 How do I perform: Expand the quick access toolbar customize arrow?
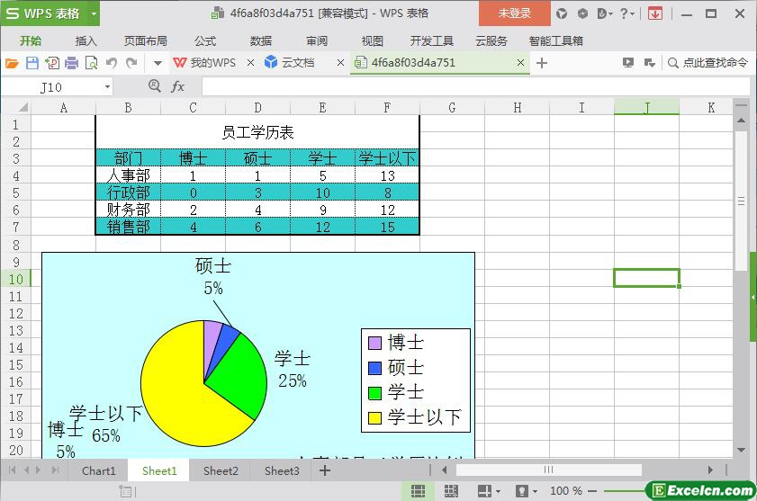[158, 63]
